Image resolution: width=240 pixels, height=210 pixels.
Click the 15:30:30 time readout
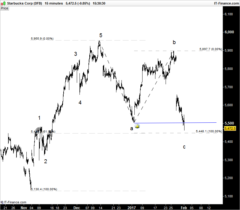[x=99, y=3]
